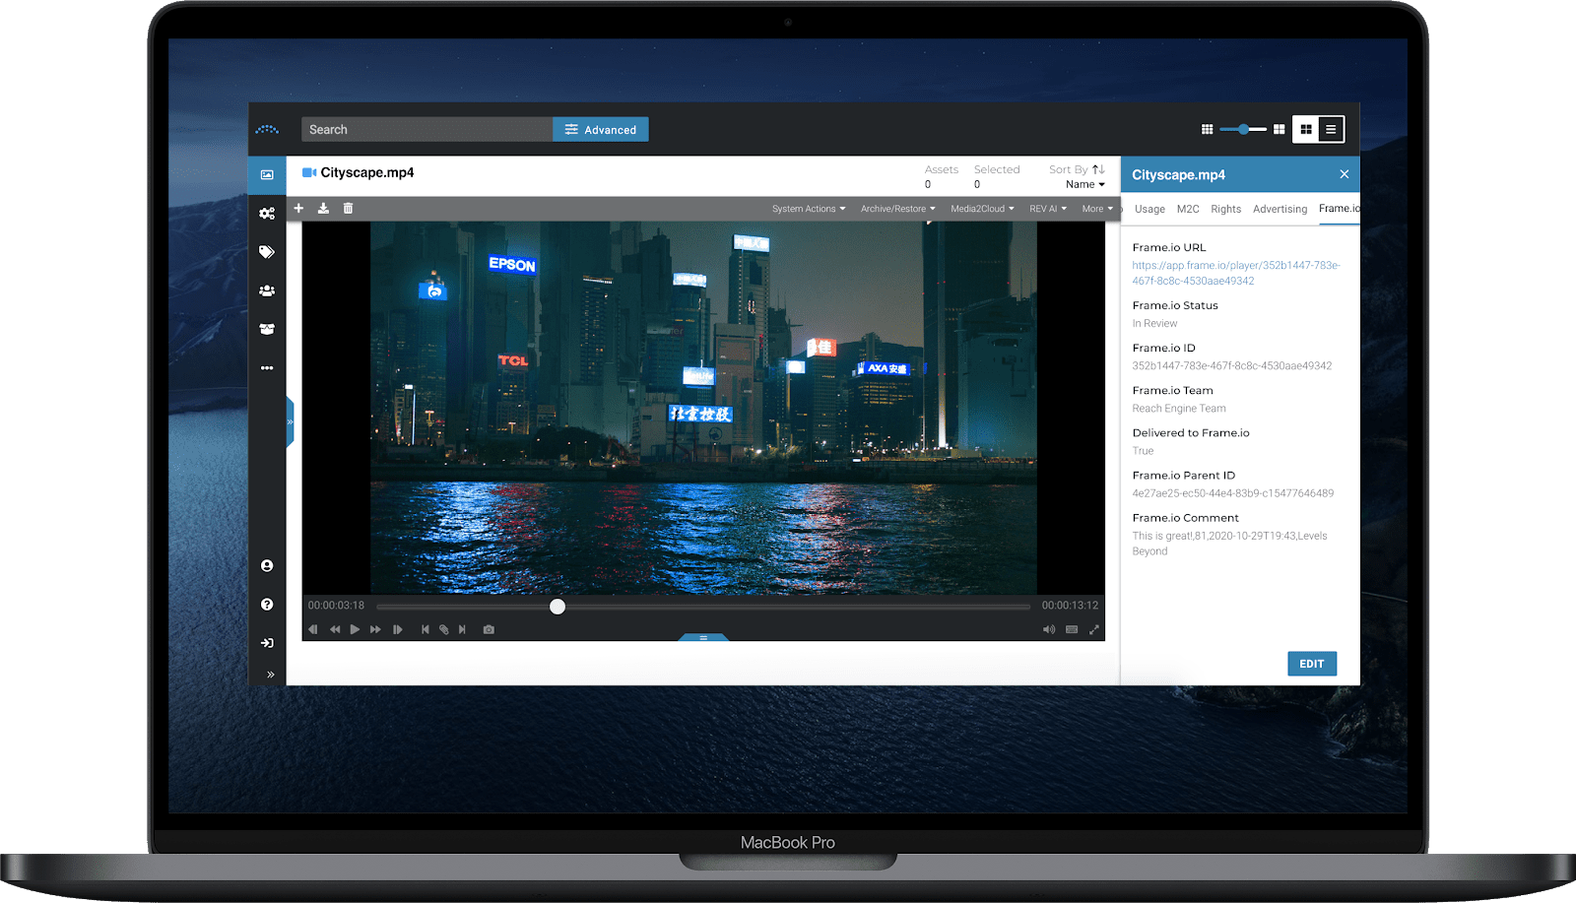Open the user profile icon
1576x903 pixels.
click(267, 566)
